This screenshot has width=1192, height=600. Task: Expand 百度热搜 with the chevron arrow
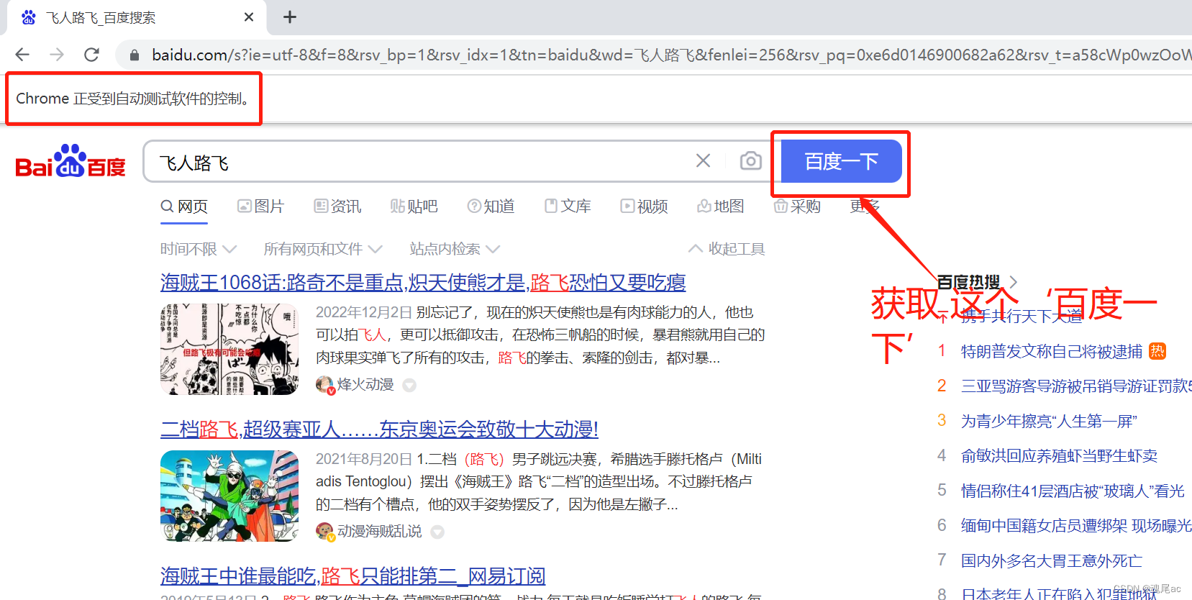coord(1013,282)
